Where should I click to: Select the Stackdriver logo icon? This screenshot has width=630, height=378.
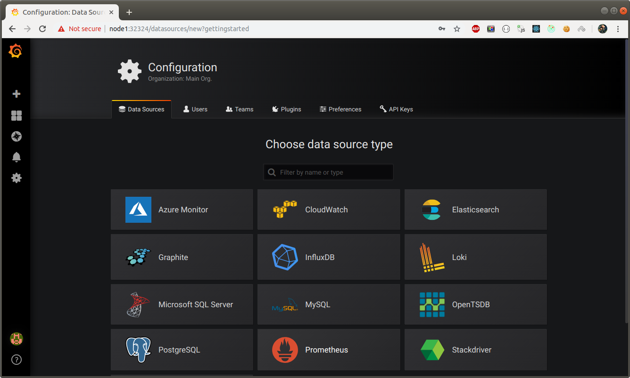(432, 350)
